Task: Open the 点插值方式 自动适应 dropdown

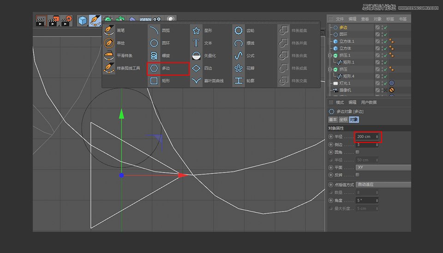Action: (x=383, y=184)
